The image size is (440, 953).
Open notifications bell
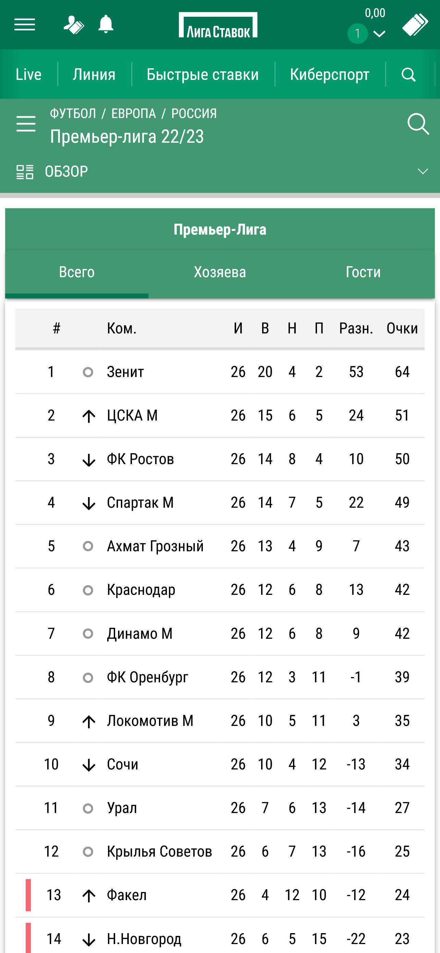(106, 24)
